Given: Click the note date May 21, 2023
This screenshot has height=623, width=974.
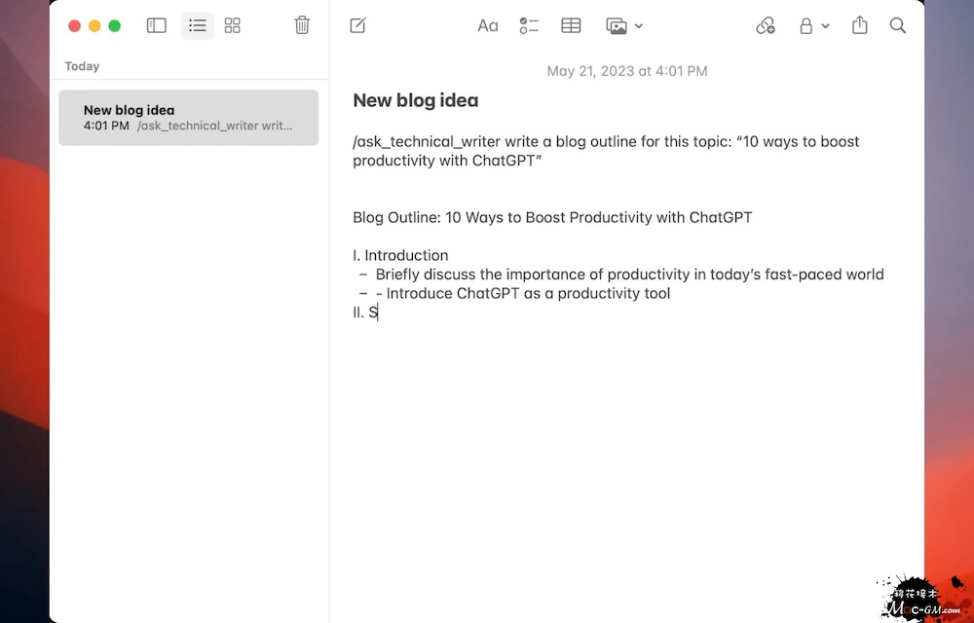Looking at the screenshot, I should pyautogui.click(x=627, y=71).
